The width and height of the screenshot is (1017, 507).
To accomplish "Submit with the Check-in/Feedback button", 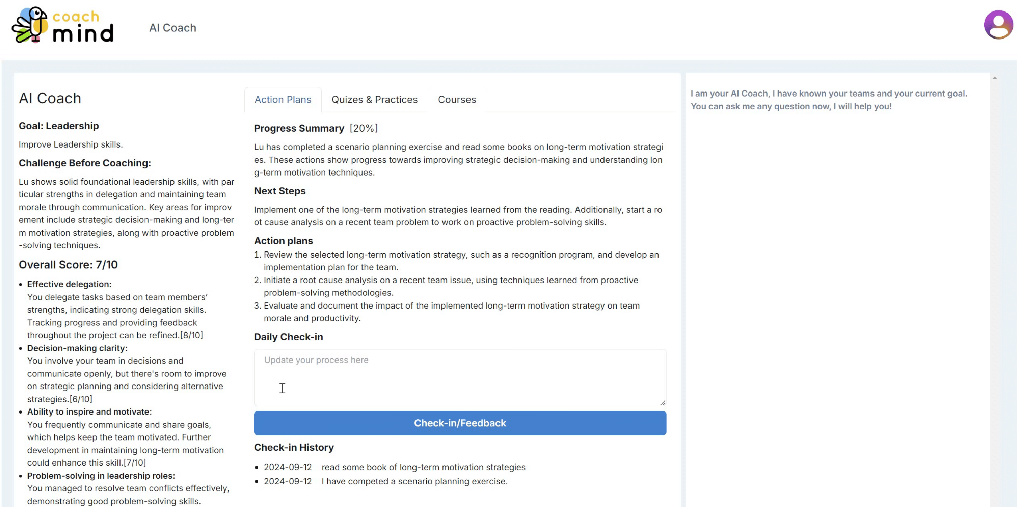I will [x=460, y=423].
